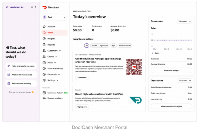This screenshot has height=132, width=199.
Task: Click the T avatar in store selector
Action: tap(44, 17)
